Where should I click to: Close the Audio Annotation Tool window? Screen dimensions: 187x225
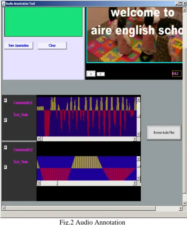(x=185, y=3)
